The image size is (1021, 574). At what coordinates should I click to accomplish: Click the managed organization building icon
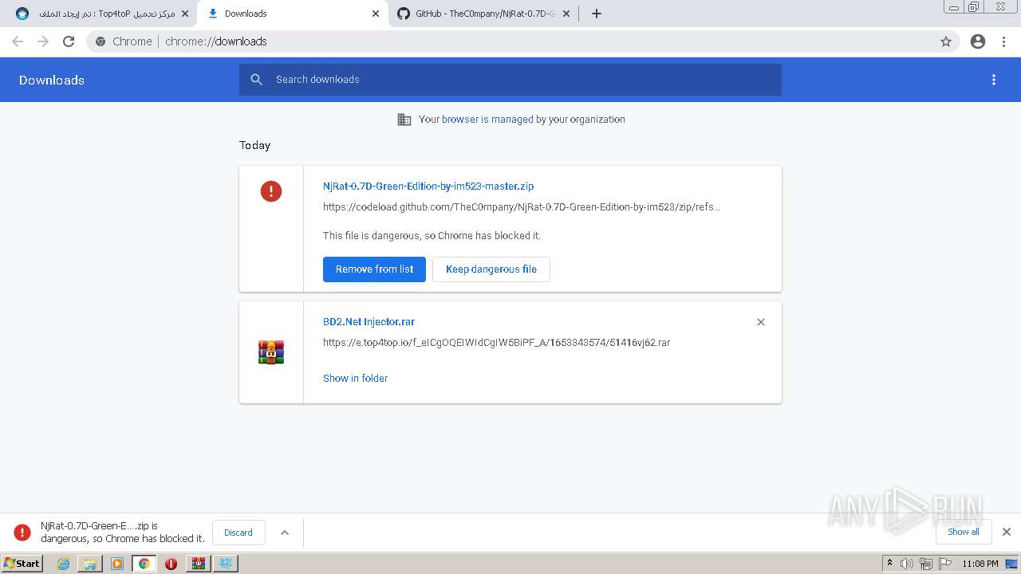click(x=404, y=120)
